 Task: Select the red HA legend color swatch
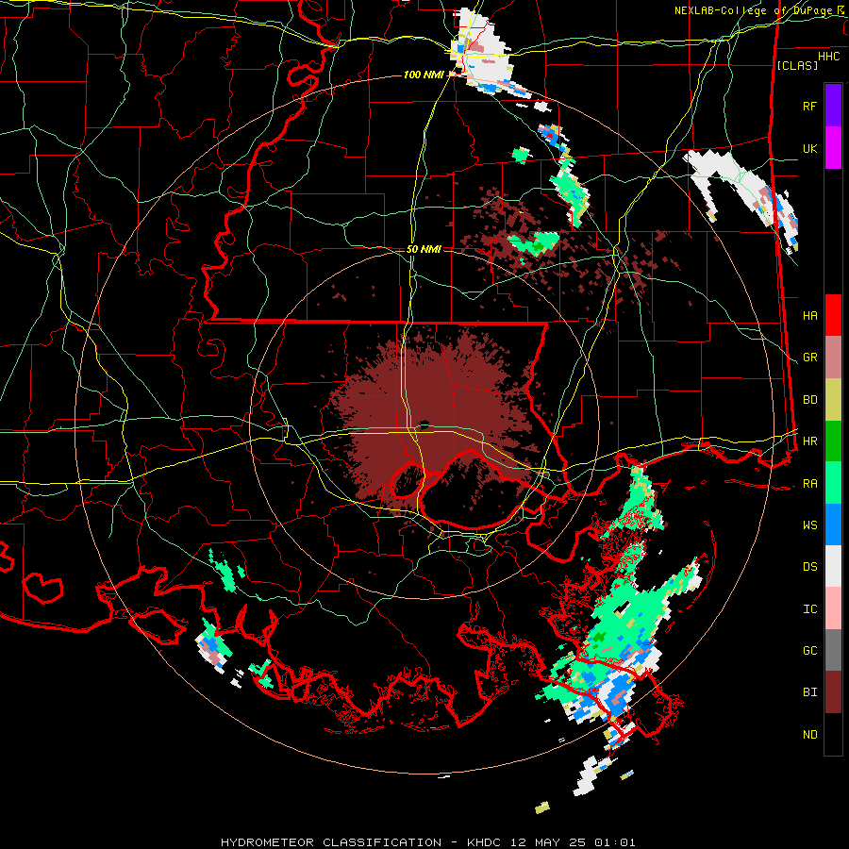click(833, 315)
